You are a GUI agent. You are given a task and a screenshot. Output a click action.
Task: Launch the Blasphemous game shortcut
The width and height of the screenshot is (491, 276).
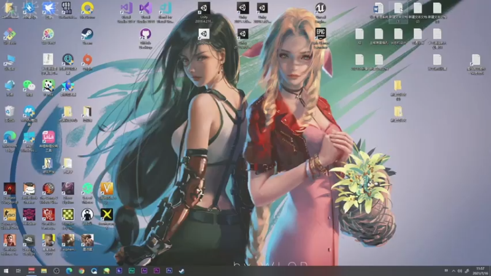pos(68,243)
